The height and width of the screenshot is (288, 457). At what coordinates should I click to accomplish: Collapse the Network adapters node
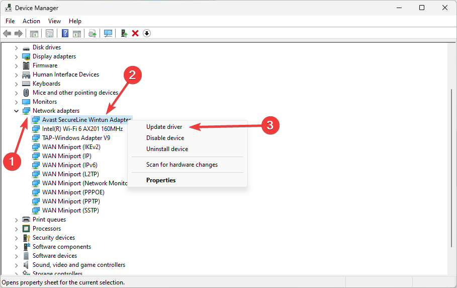(16, 111)
